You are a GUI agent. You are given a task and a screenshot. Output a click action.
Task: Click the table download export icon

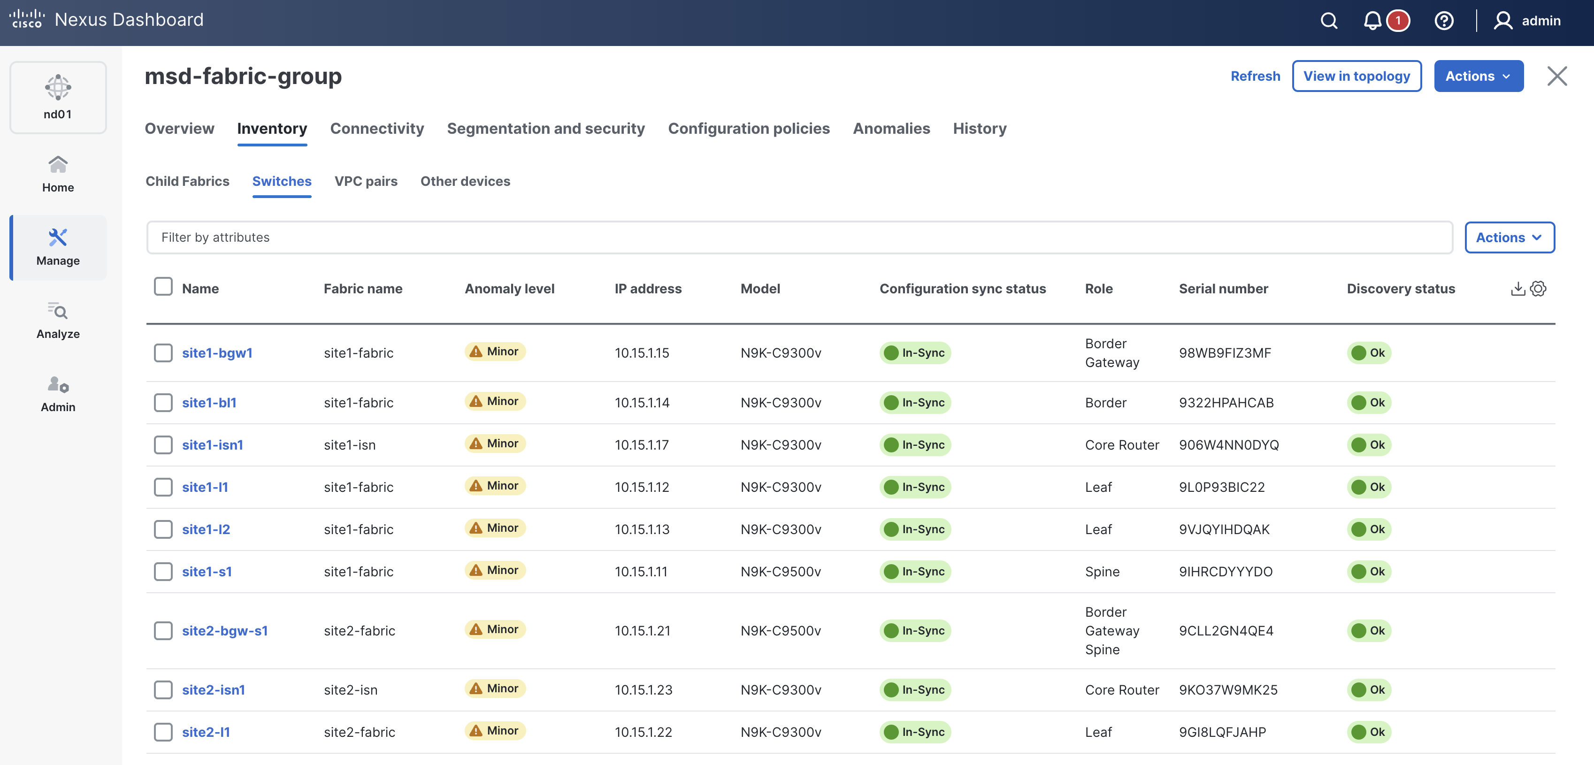tap(1517, 289)
